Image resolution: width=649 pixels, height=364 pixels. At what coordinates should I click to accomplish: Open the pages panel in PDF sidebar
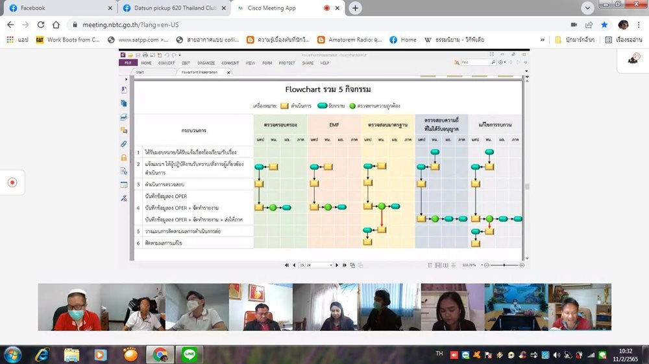tap(124, 103)
